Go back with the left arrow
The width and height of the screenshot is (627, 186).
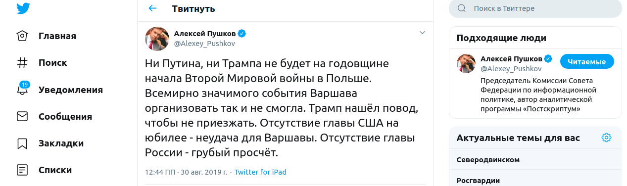[x=152, y=8]
